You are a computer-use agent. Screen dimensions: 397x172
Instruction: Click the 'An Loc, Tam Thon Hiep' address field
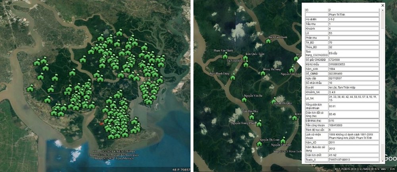(x=353, y=88)
